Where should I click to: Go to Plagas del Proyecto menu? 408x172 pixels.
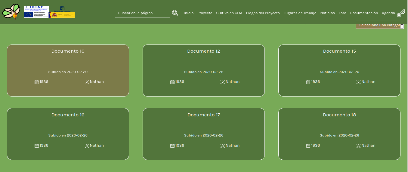263,13
